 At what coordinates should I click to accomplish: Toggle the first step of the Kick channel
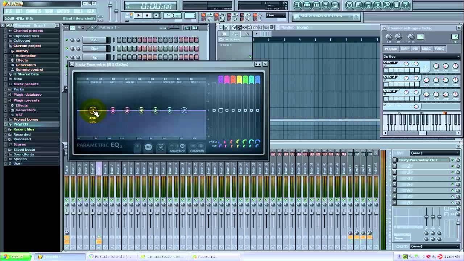pyautogui.click(x=119, y=40)
